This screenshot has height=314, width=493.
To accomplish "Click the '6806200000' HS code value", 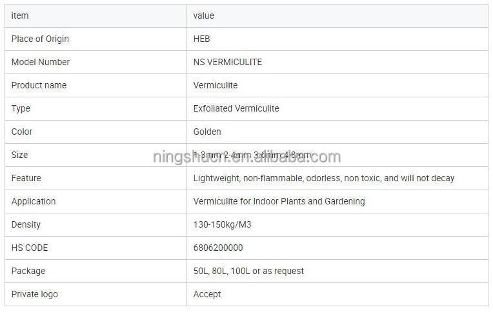I will tap(218, 248).
